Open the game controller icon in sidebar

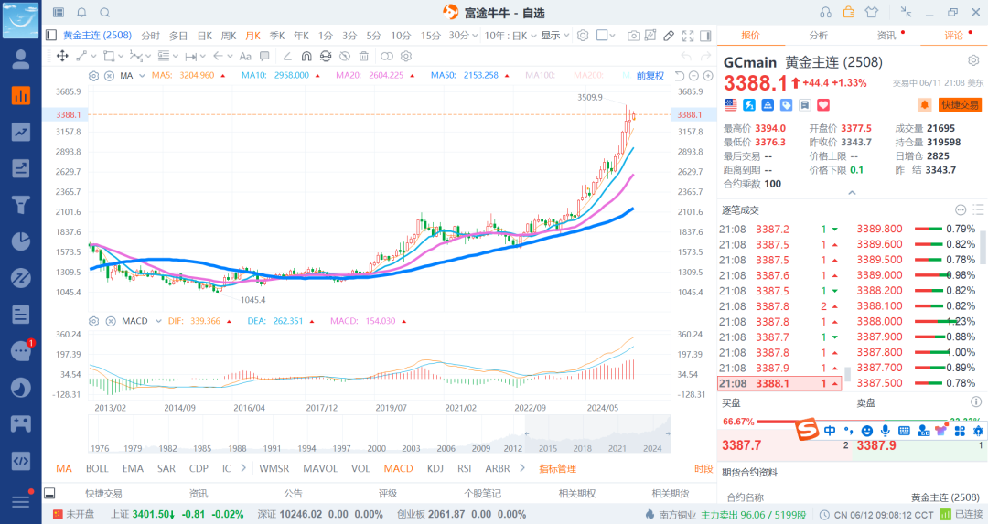(x=21, y=423)
